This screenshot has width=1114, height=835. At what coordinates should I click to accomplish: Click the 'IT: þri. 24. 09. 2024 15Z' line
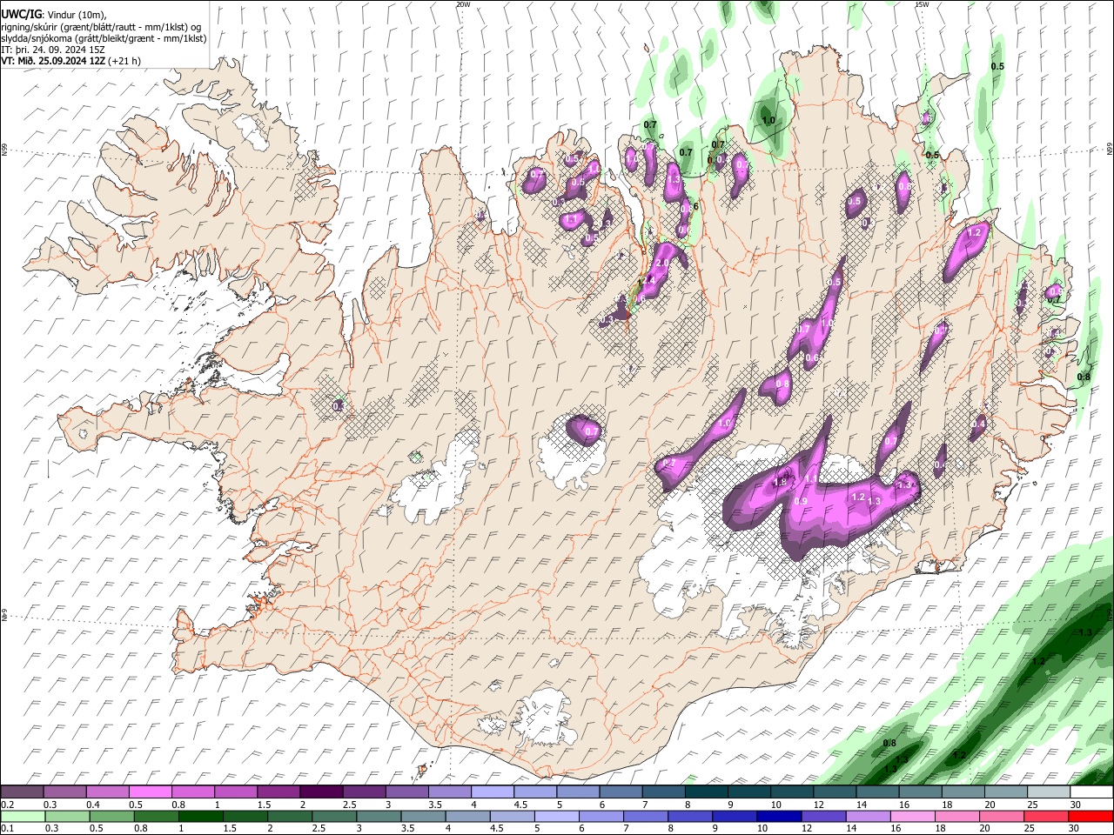53,50
